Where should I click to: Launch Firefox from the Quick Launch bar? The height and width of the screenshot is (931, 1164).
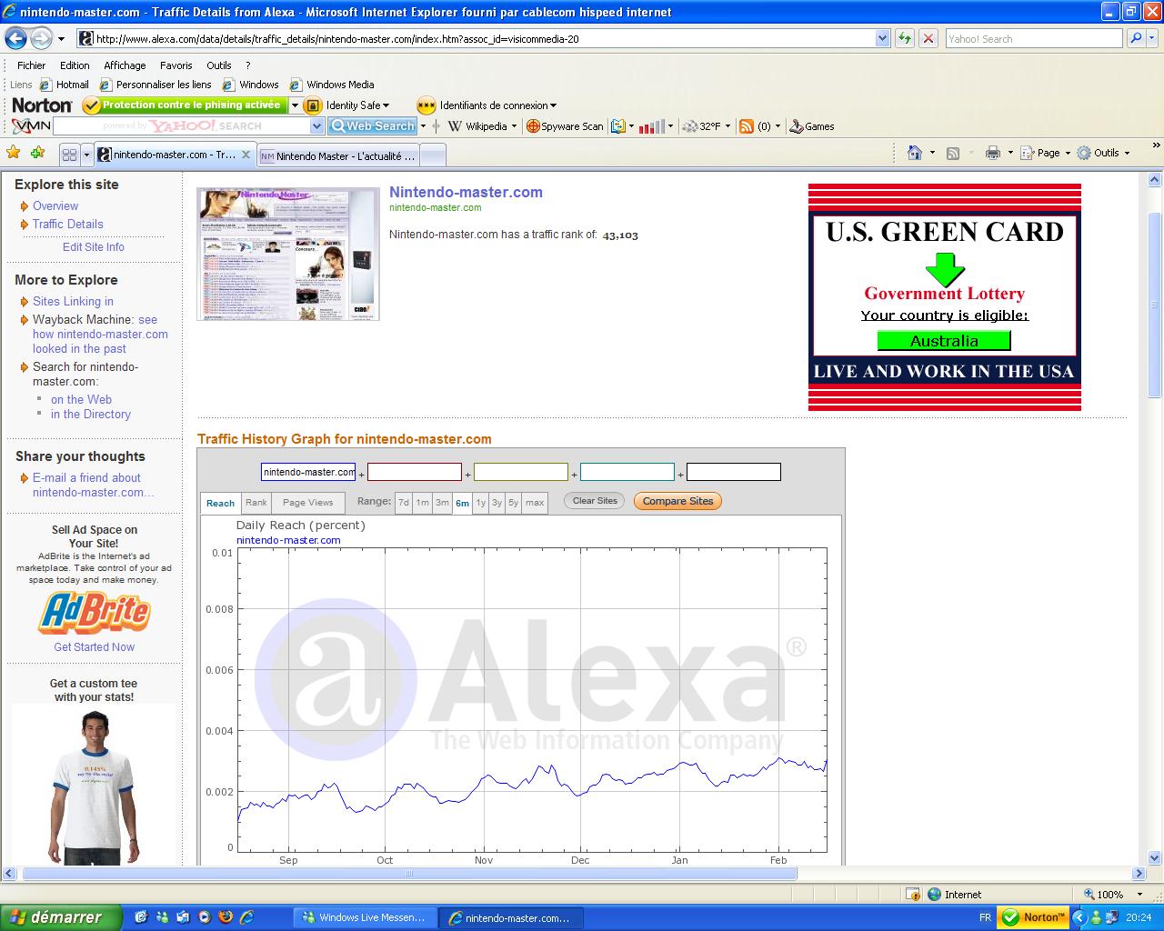click(226, 917)
